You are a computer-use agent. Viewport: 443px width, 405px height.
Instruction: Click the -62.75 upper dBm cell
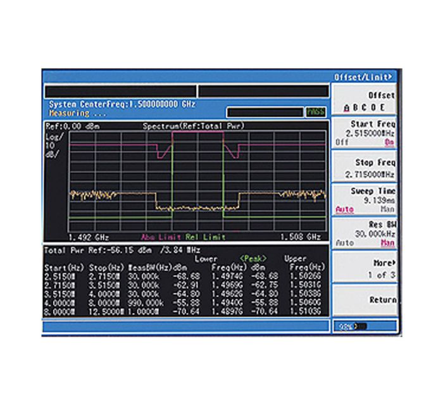click(265, 285)
